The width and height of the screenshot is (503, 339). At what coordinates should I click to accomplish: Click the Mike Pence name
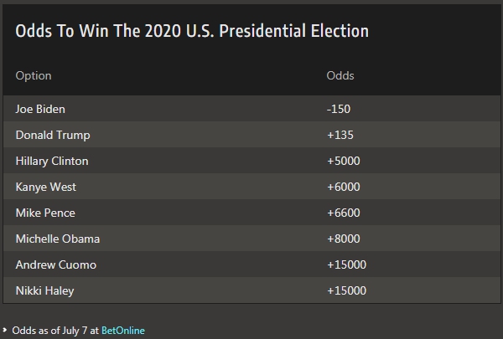click(45, 213)
